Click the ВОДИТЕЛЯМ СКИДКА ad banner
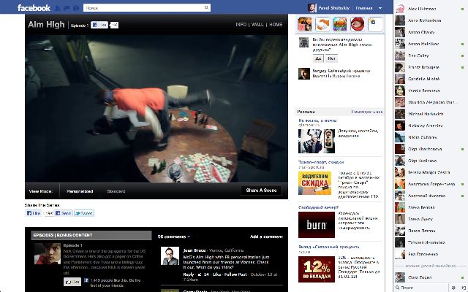 coord(314,183)
